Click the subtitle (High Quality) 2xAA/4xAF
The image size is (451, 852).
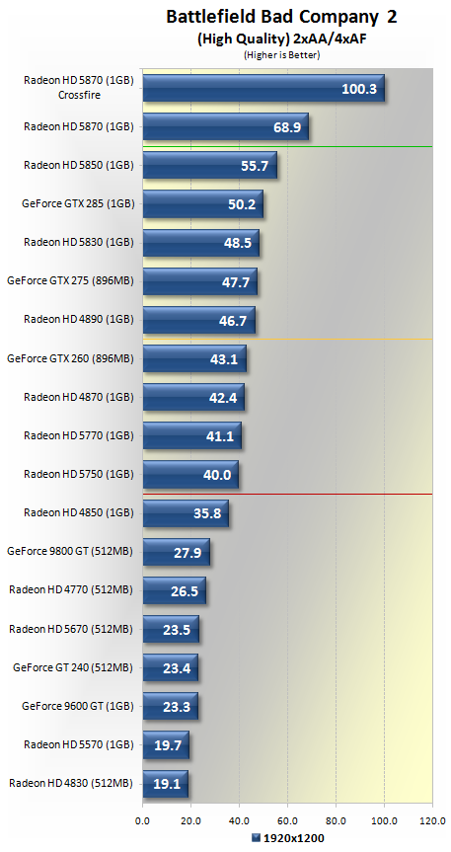tap(281, 39)
